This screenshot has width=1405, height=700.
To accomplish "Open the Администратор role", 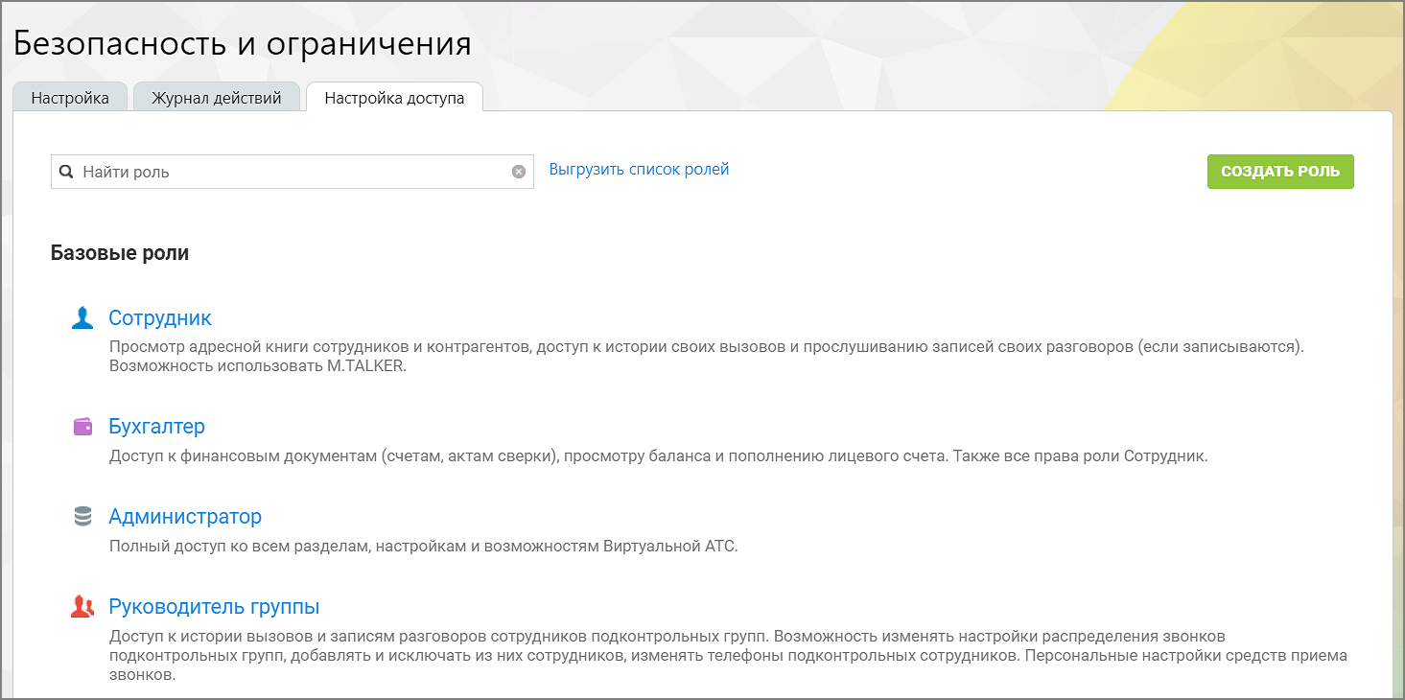I will click(x=185, y=517).
